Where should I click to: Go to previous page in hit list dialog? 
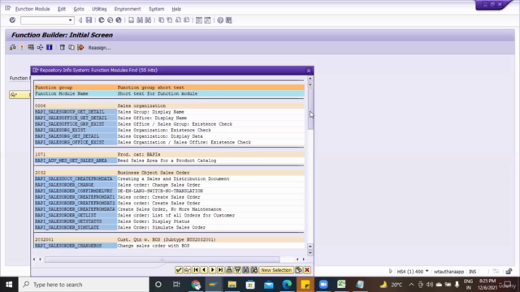[204, 270]
